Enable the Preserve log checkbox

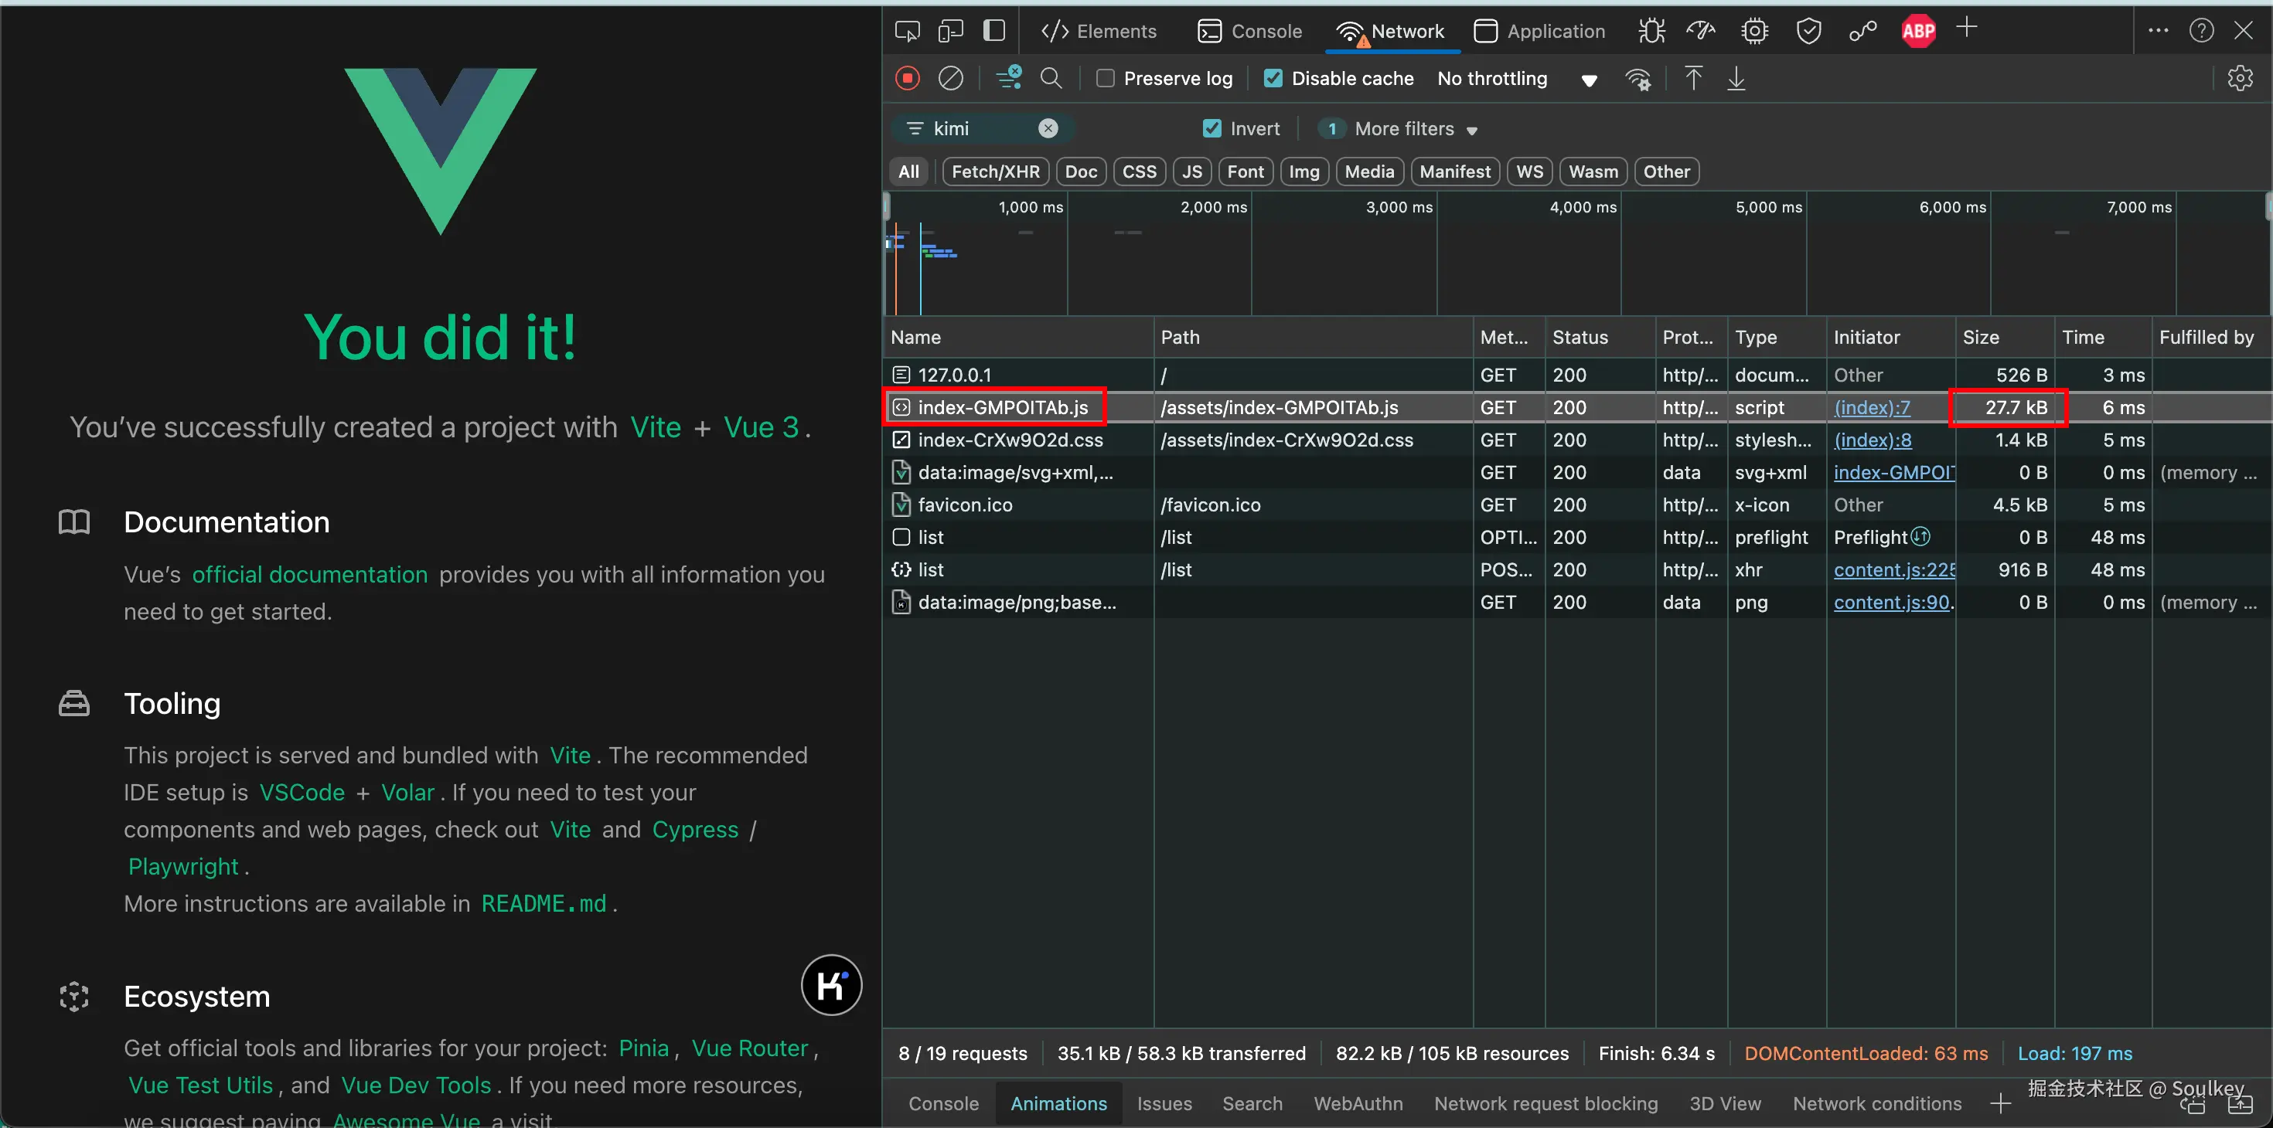click(1106, 79)
